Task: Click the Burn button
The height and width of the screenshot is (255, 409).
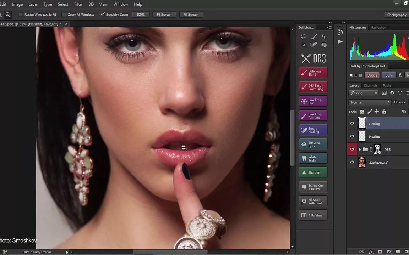Action: [389, 75]
